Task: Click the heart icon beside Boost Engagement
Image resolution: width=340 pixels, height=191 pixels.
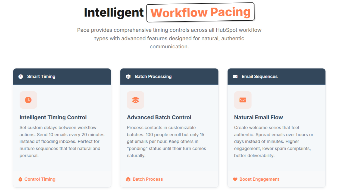Action: pyautogui.click(x=235, y=179)
